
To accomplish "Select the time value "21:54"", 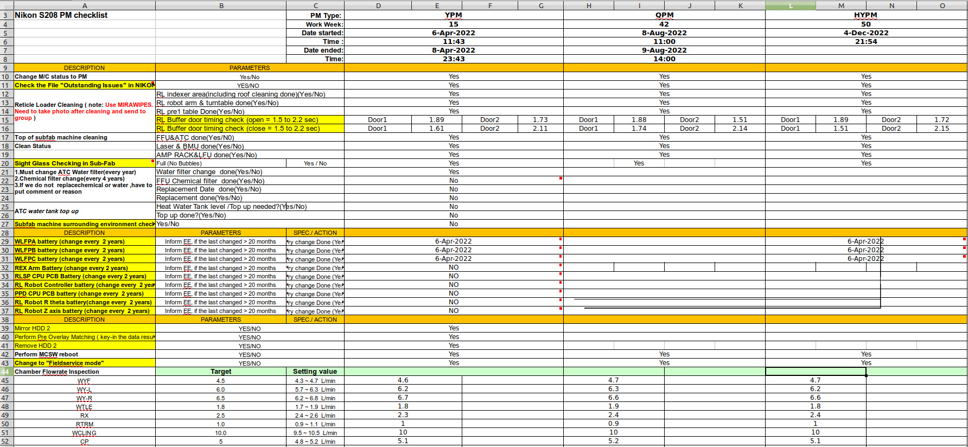I will tap(866, 42).
